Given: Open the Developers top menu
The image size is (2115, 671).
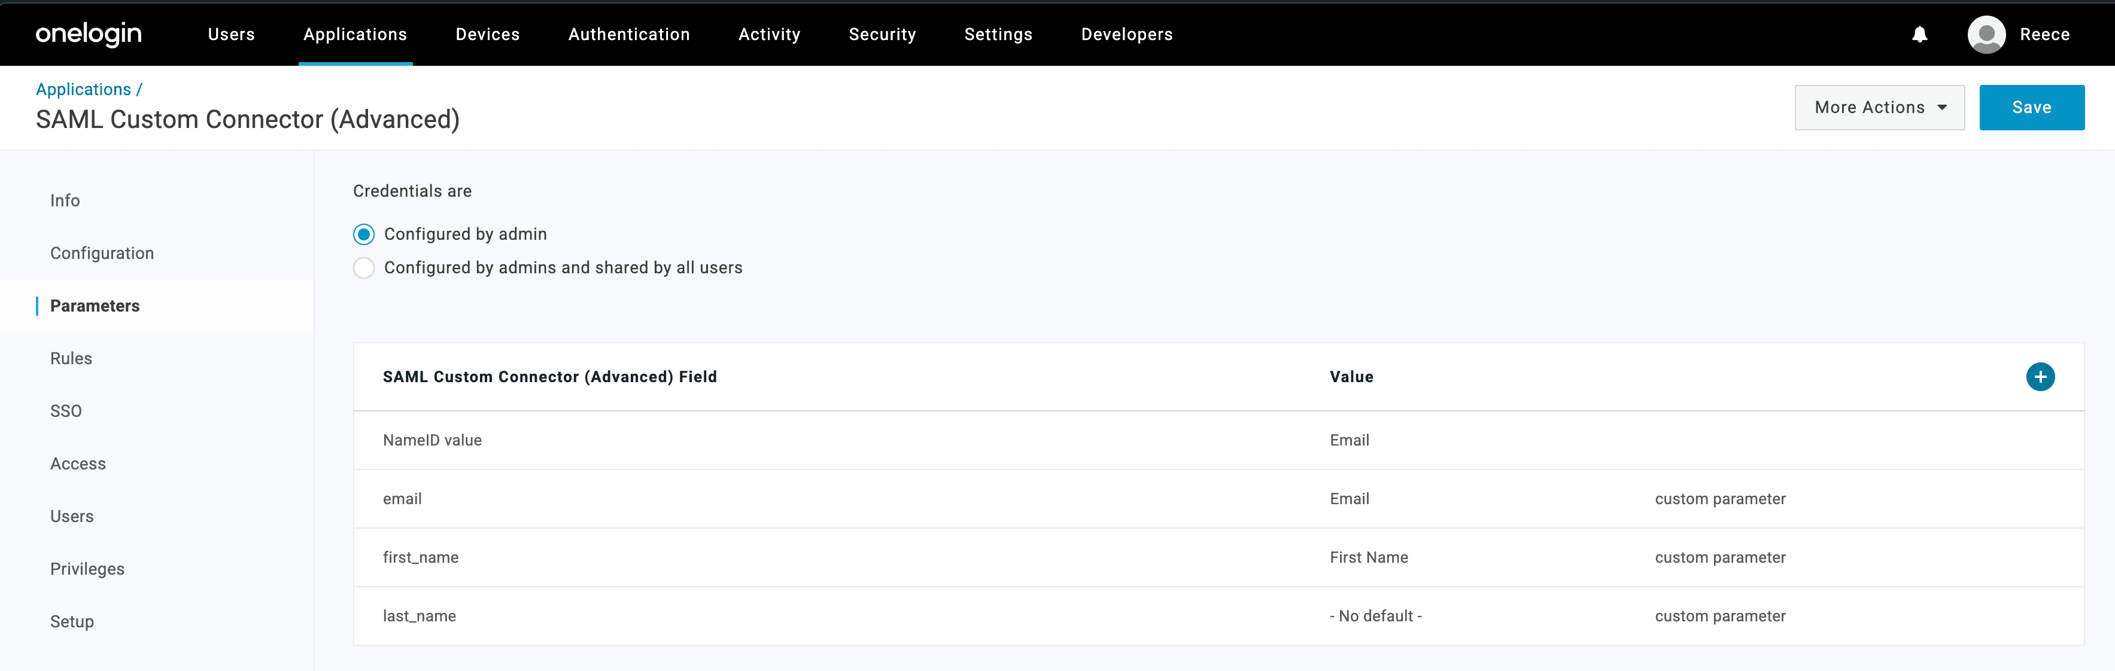Looking at the screenshot, I should click(x=1126, y=35).
